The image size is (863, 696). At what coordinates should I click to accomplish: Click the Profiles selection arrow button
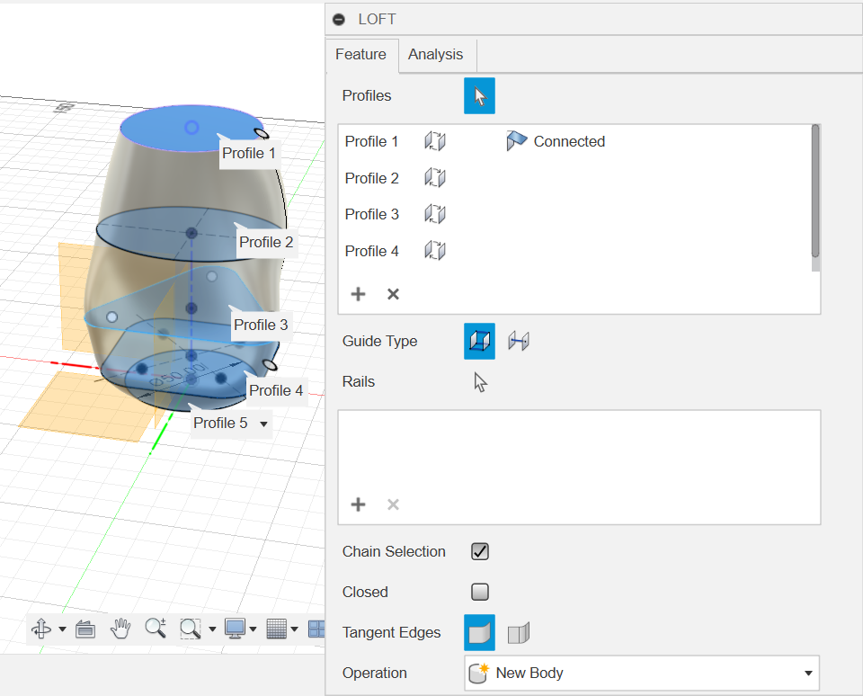(479, 95)
